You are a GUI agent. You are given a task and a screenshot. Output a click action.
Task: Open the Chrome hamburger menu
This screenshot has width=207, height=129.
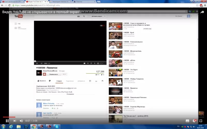205,5
